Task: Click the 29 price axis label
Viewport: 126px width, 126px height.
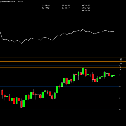Action: coord(120,110)
